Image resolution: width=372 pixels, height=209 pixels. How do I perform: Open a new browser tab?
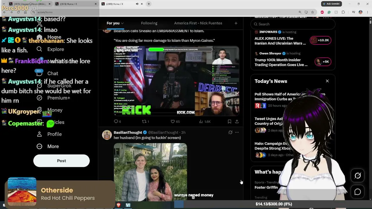click(x=149, y=4)
